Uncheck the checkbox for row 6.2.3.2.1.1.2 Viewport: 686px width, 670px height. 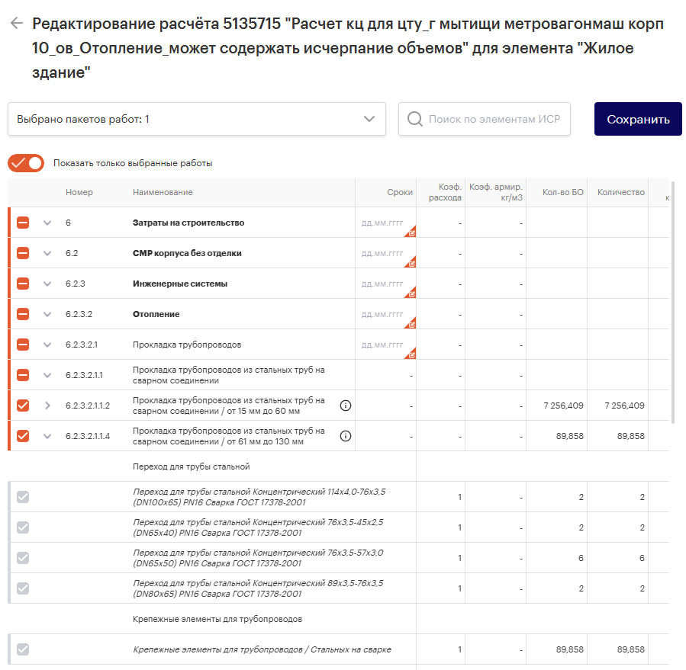pyautogui.click(x=23, y=406)
